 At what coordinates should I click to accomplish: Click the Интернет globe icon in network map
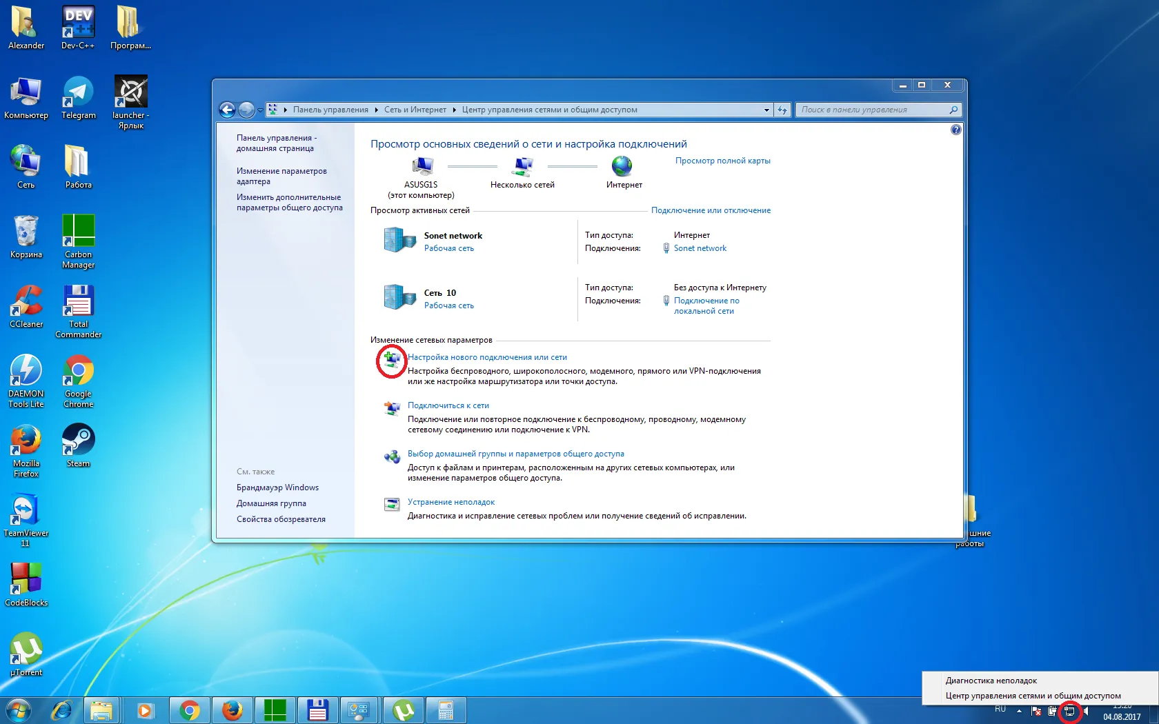pyautogui.click(x=622, y=166)
